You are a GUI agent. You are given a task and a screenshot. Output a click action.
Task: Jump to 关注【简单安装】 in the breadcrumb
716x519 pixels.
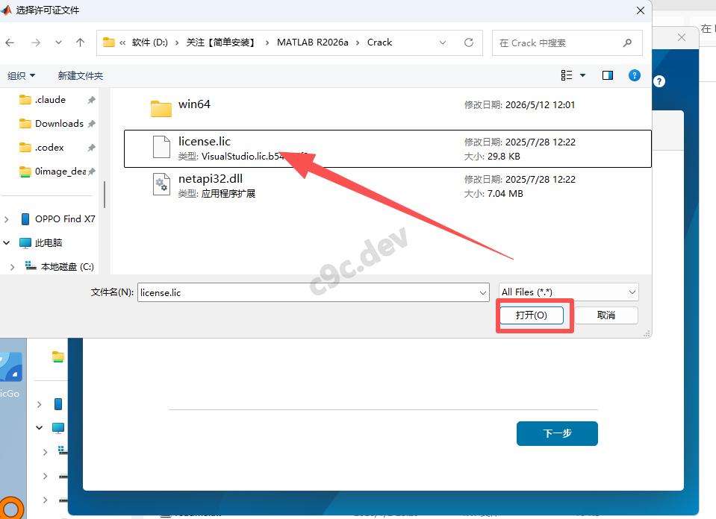(x=220, y=43)
